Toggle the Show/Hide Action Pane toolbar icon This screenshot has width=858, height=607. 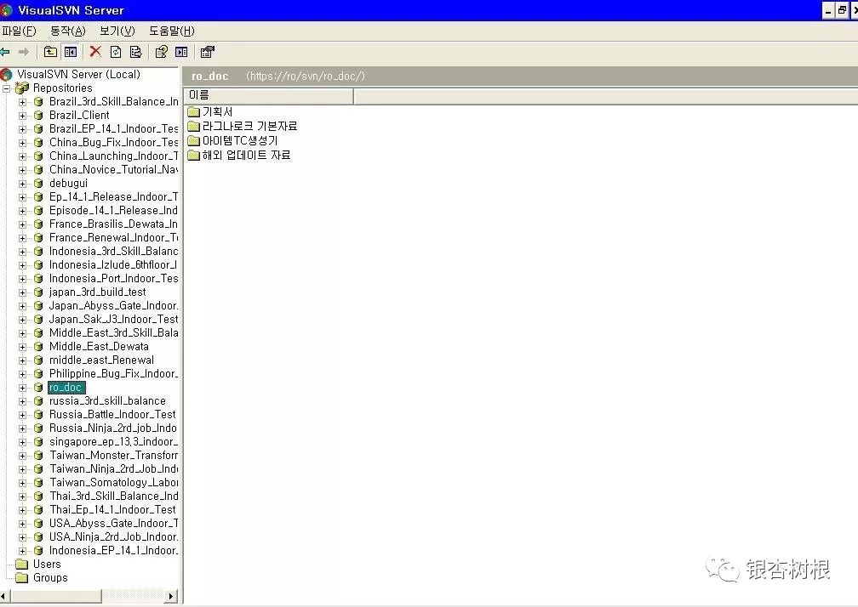[181, 52]
